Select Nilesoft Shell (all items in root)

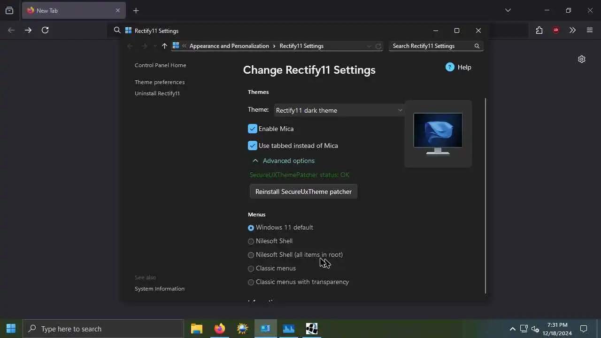tap(251, 255)
